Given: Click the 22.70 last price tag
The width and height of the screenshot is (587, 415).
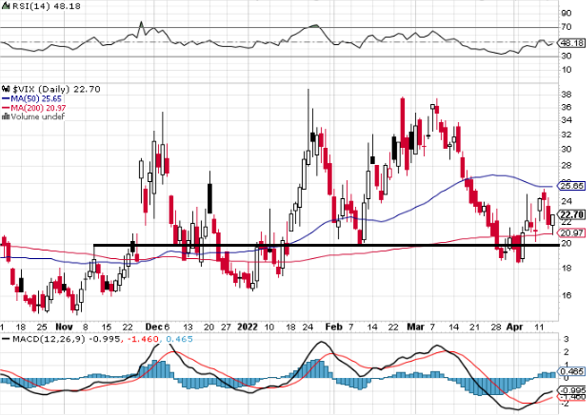Looking at the screenshot, I should pyautogui.click(x=571, y=214).
